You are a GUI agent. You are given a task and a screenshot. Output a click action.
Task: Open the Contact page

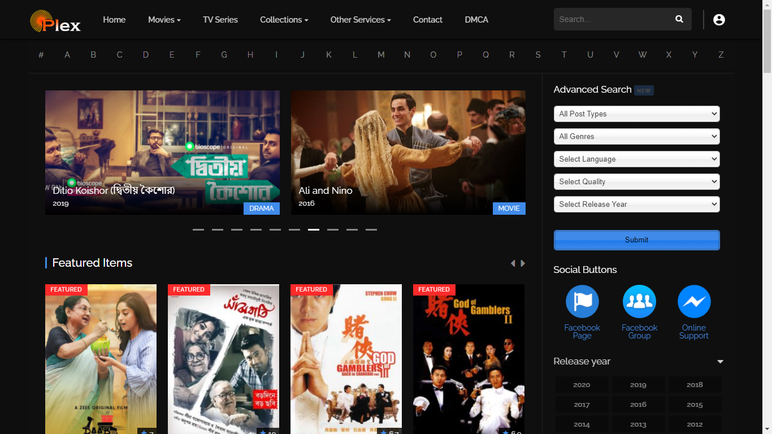(427, 19)
